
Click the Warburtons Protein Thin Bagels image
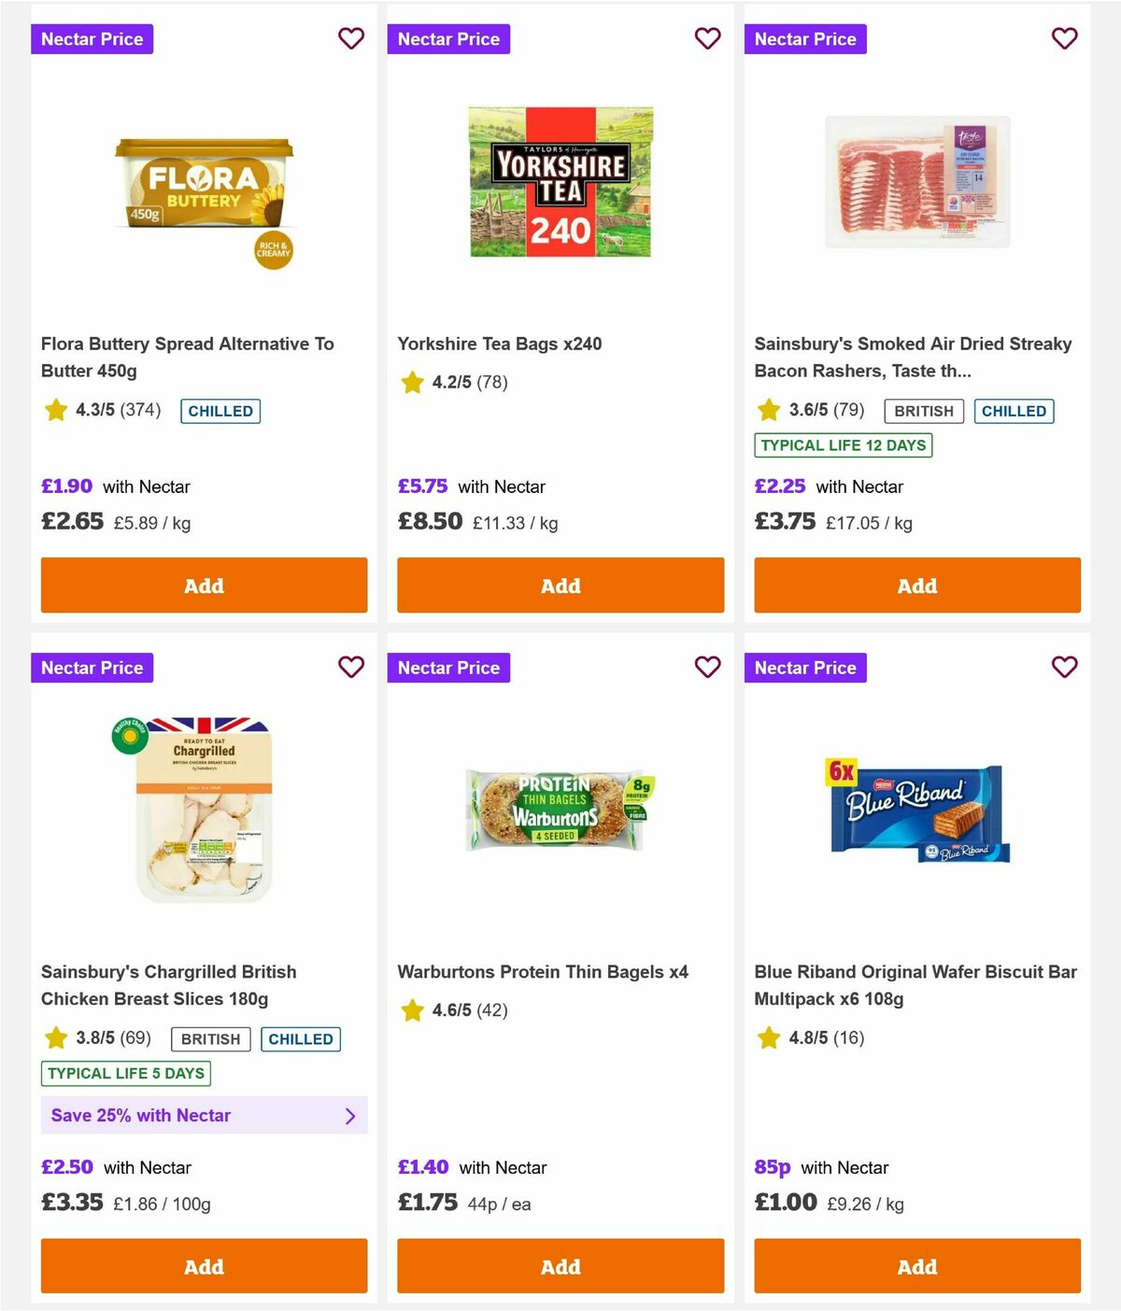pyautogui.click(x=560, y=810)
